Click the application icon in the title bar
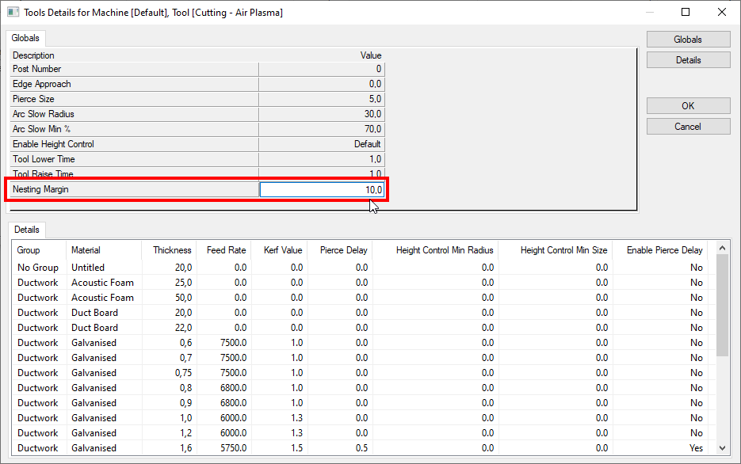The image size is (741, 464). click(x=11, y=12)
